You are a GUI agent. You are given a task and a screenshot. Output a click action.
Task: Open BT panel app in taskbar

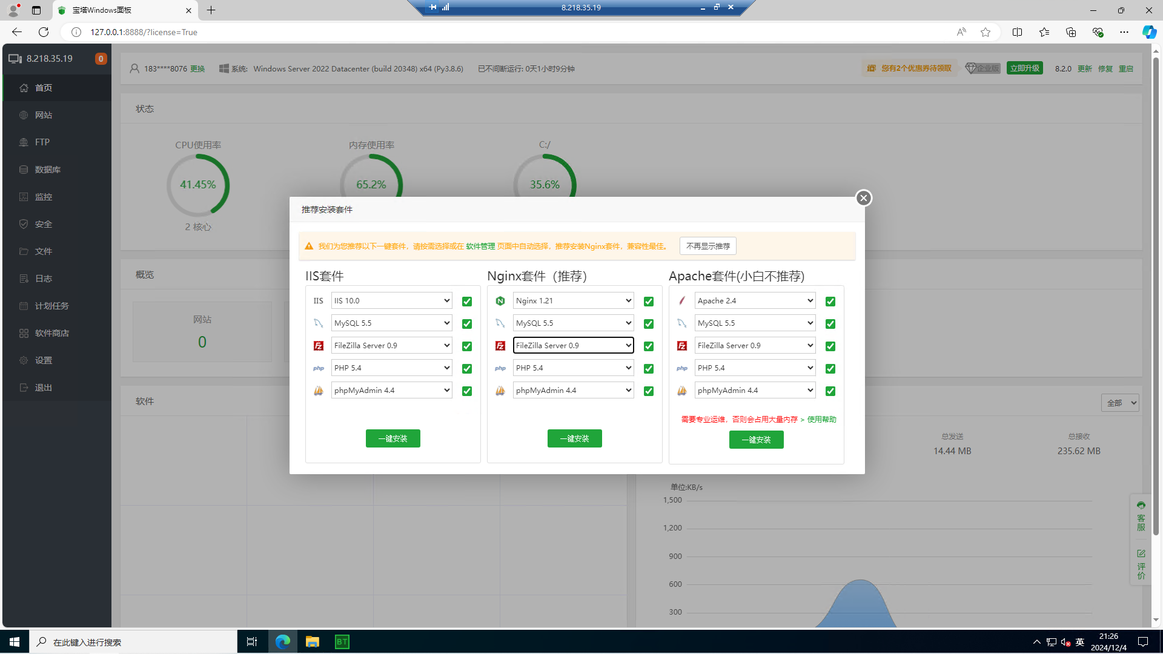pos(342,642)
